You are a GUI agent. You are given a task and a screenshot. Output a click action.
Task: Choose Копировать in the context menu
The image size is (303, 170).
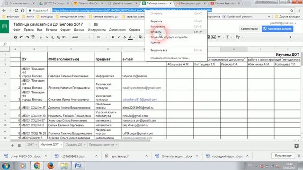tap(176, 26)
